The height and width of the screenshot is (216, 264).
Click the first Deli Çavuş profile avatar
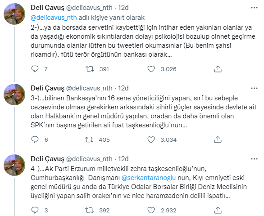click(x=14, y=14)
